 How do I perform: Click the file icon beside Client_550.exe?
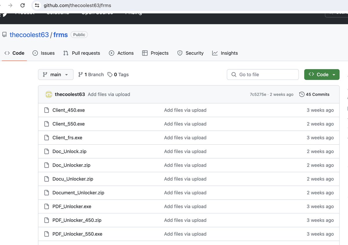(46, 124)
